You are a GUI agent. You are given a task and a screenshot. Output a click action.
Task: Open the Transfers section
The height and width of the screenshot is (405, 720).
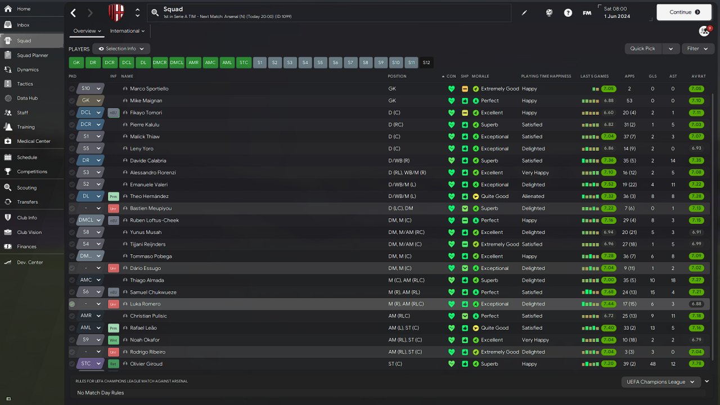[31, 202]
